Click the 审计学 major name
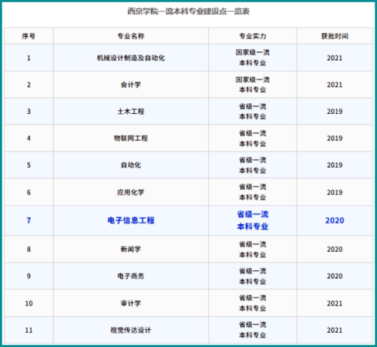Screen dimensions: 377x347 130,303
